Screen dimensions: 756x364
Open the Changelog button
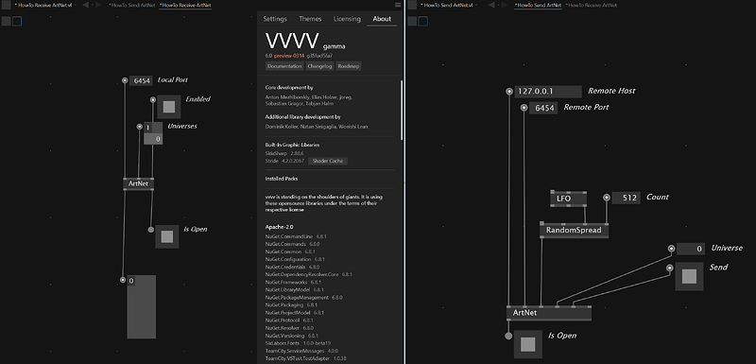pos(319,66)
